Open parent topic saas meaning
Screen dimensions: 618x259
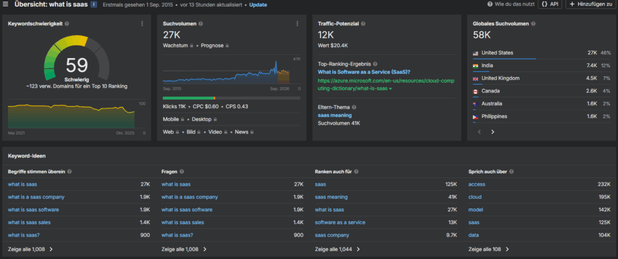[334, 115]
